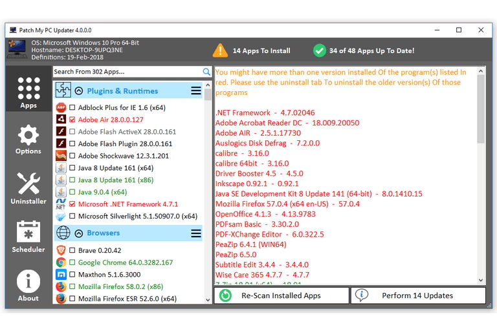The width and height of the screenshot is (497, 331).
Task: Click the Adobe Air app icon
Action: (61, 120)
